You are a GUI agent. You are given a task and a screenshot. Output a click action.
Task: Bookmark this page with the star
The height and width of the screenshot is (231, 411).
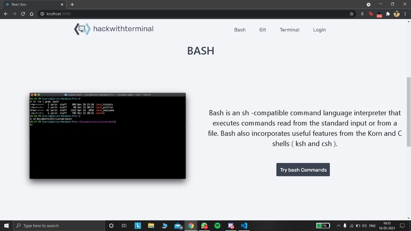pos(351,14)
